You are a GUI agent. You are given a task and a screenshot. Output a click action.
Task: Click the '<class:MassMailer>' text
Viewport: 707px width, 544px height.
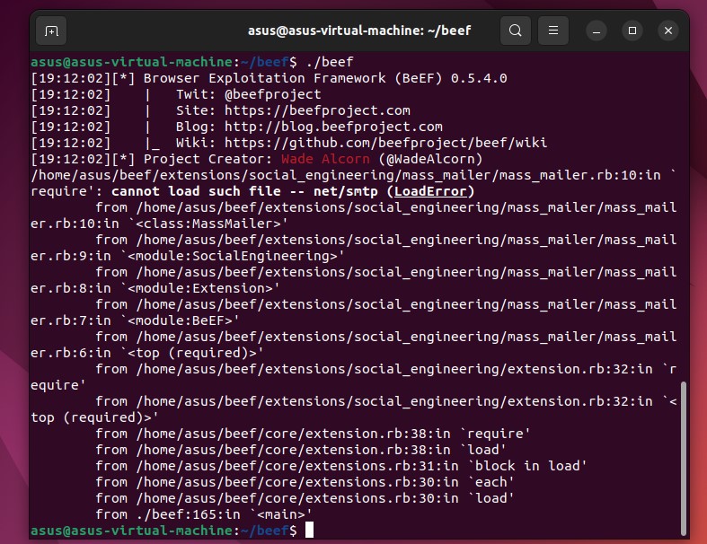point(208,224)
